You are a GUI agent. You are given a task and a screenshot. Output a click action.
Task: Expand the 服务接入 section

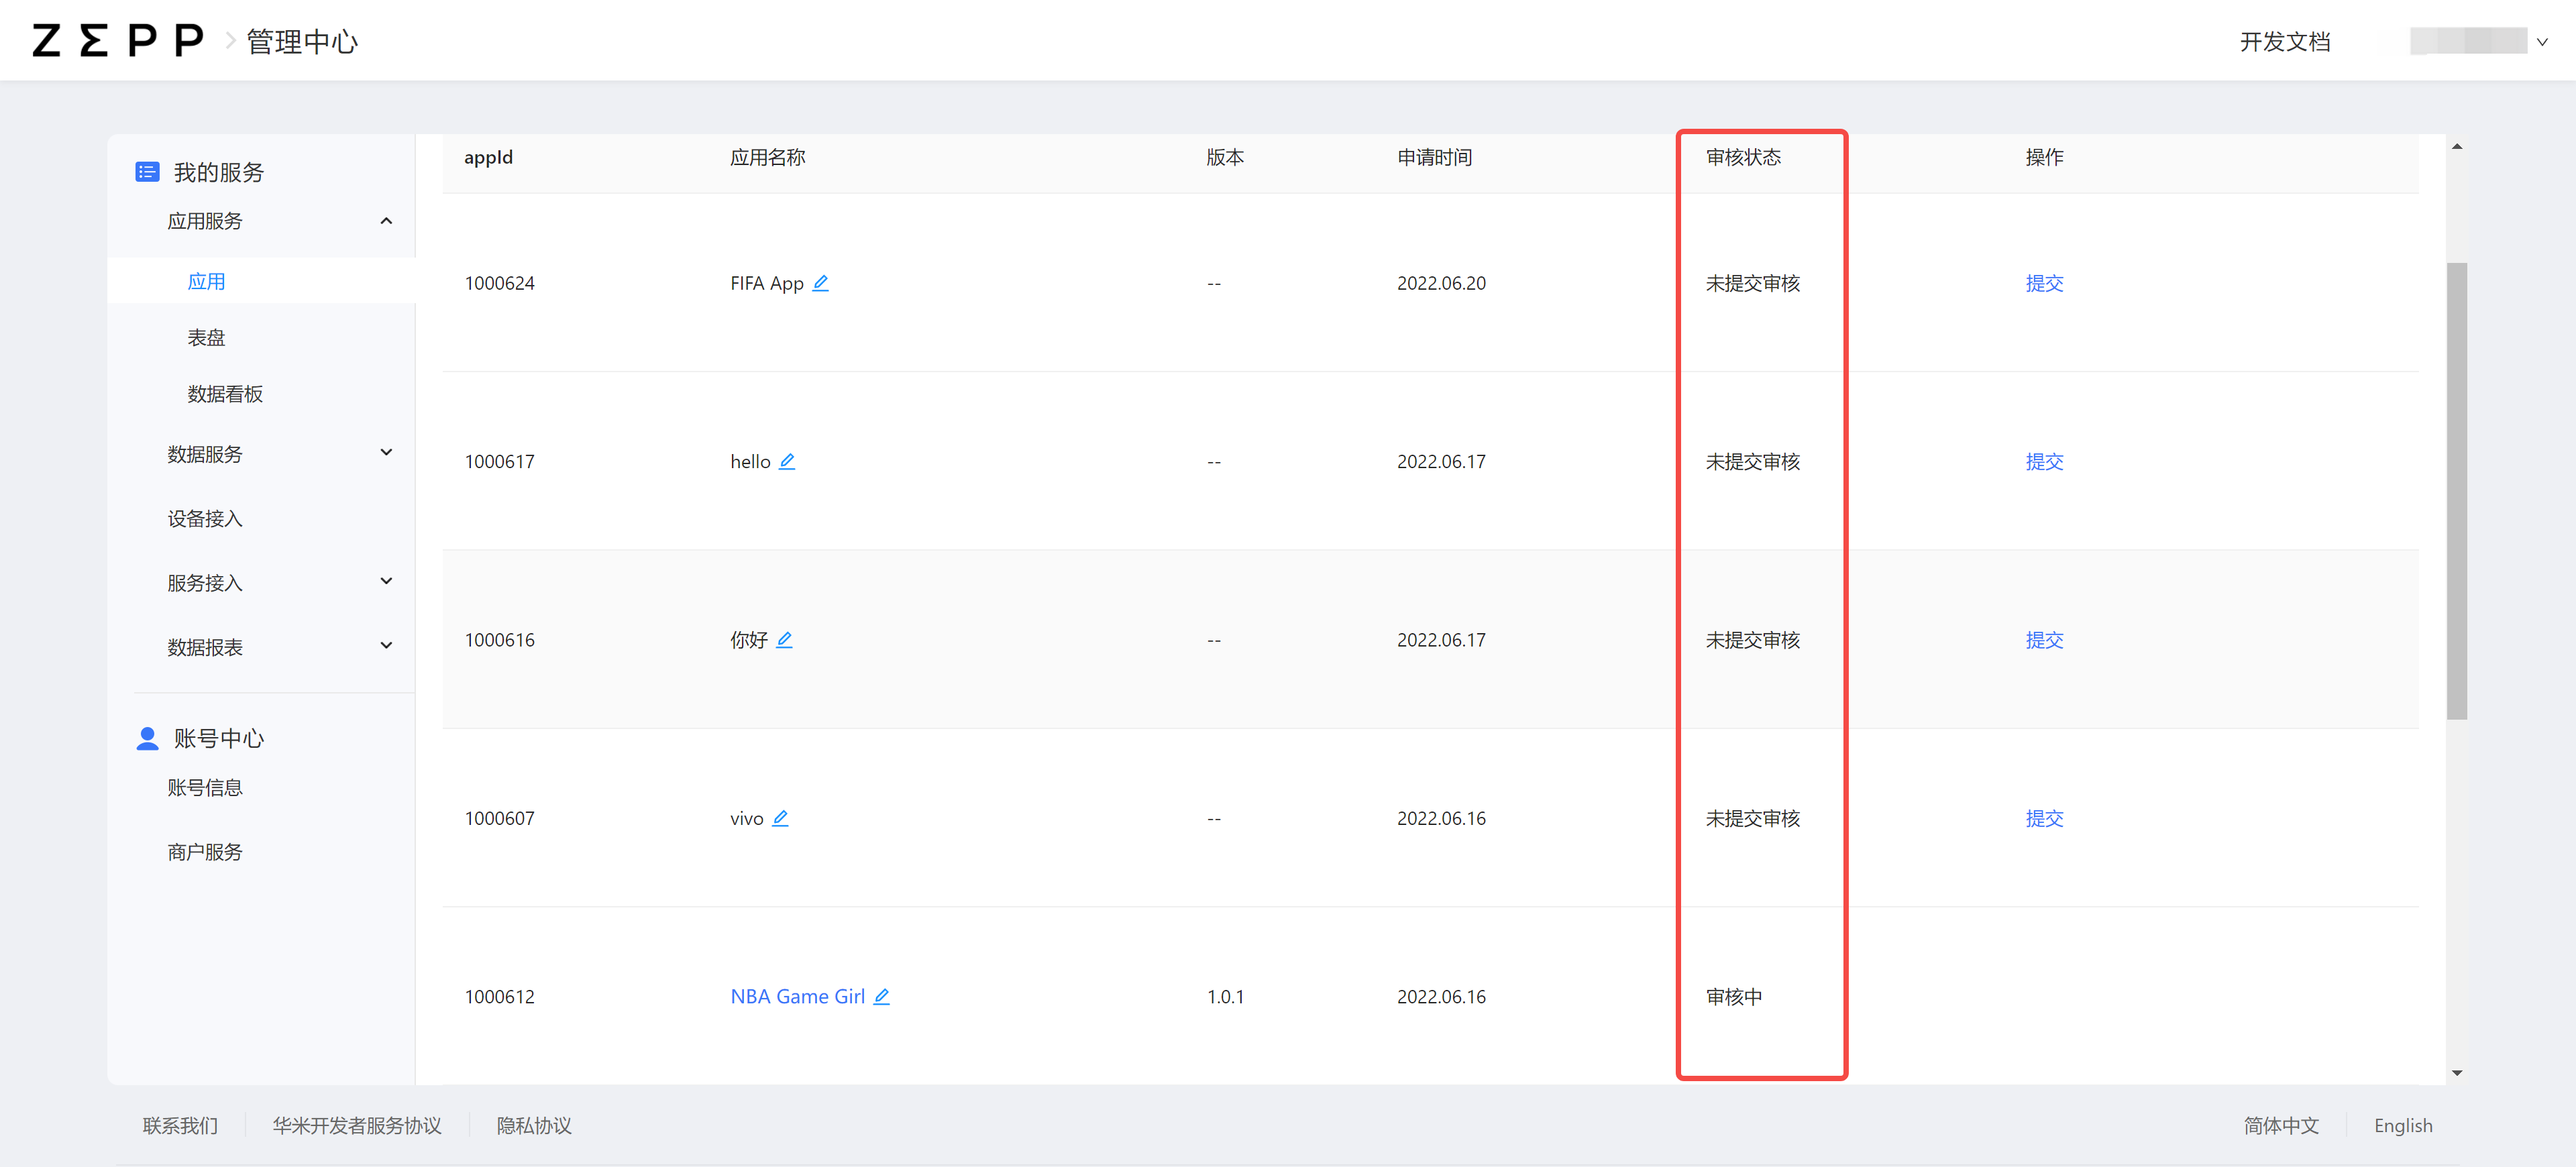pyautogui.click(x=386, y=581)
